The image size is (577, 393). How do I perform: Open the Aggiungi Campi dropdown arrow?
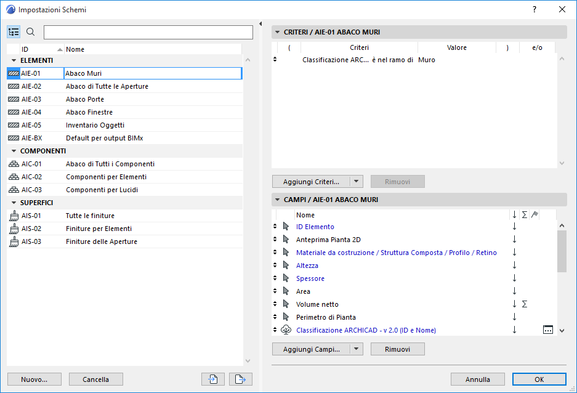356,349
